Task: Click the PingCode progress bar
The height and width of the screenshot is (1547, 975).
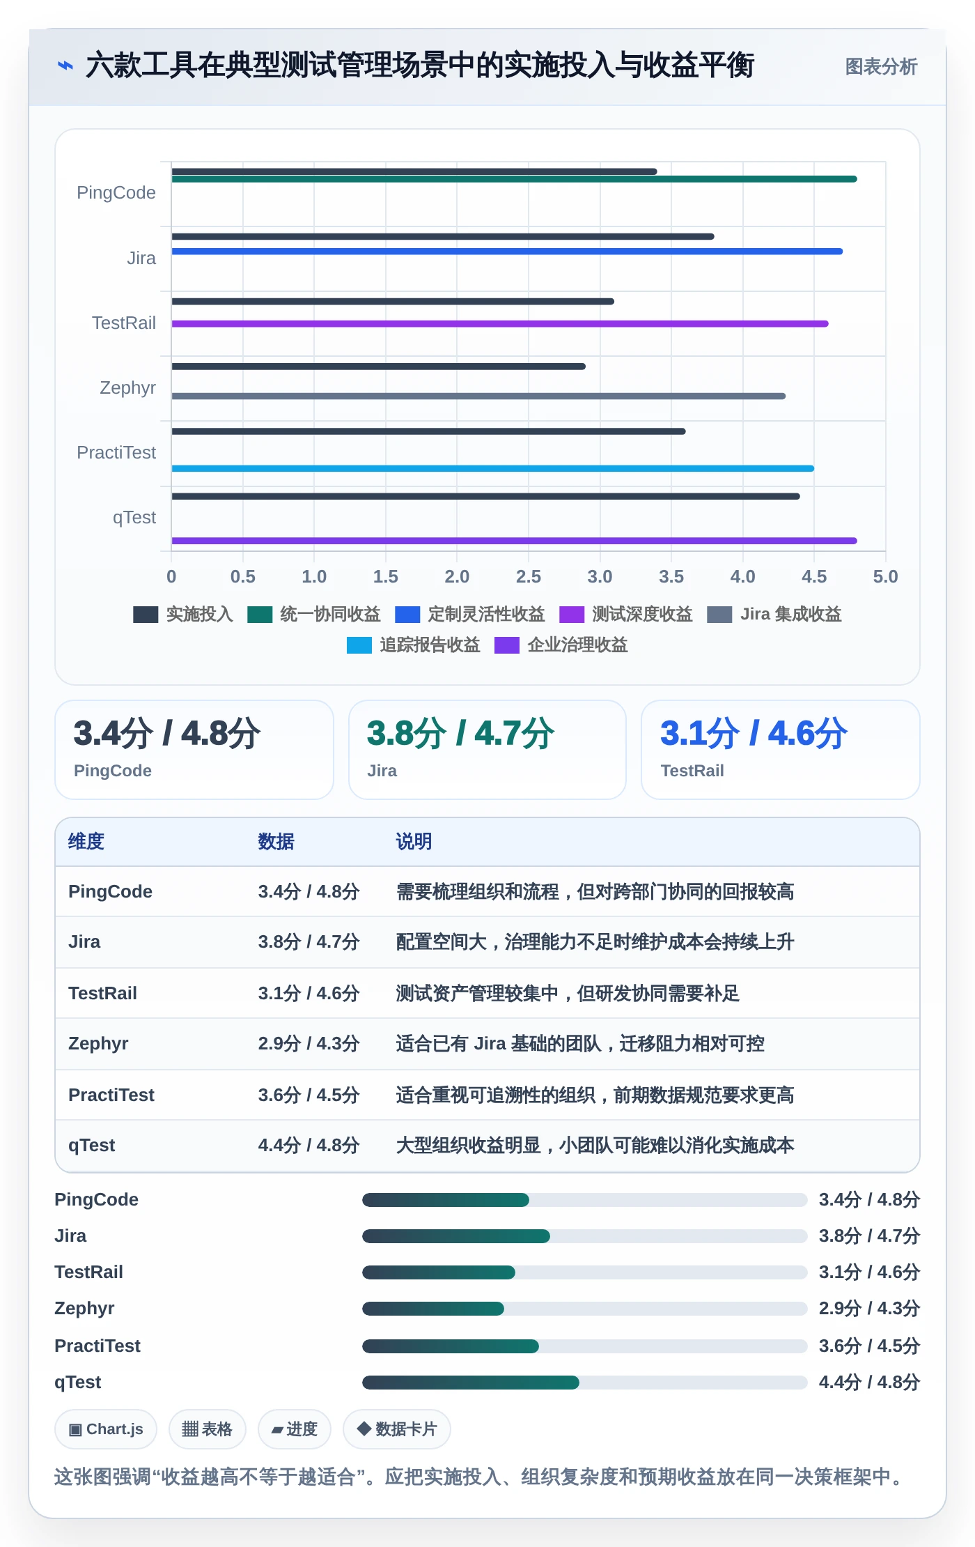Action: click(x=585, y=1200)
